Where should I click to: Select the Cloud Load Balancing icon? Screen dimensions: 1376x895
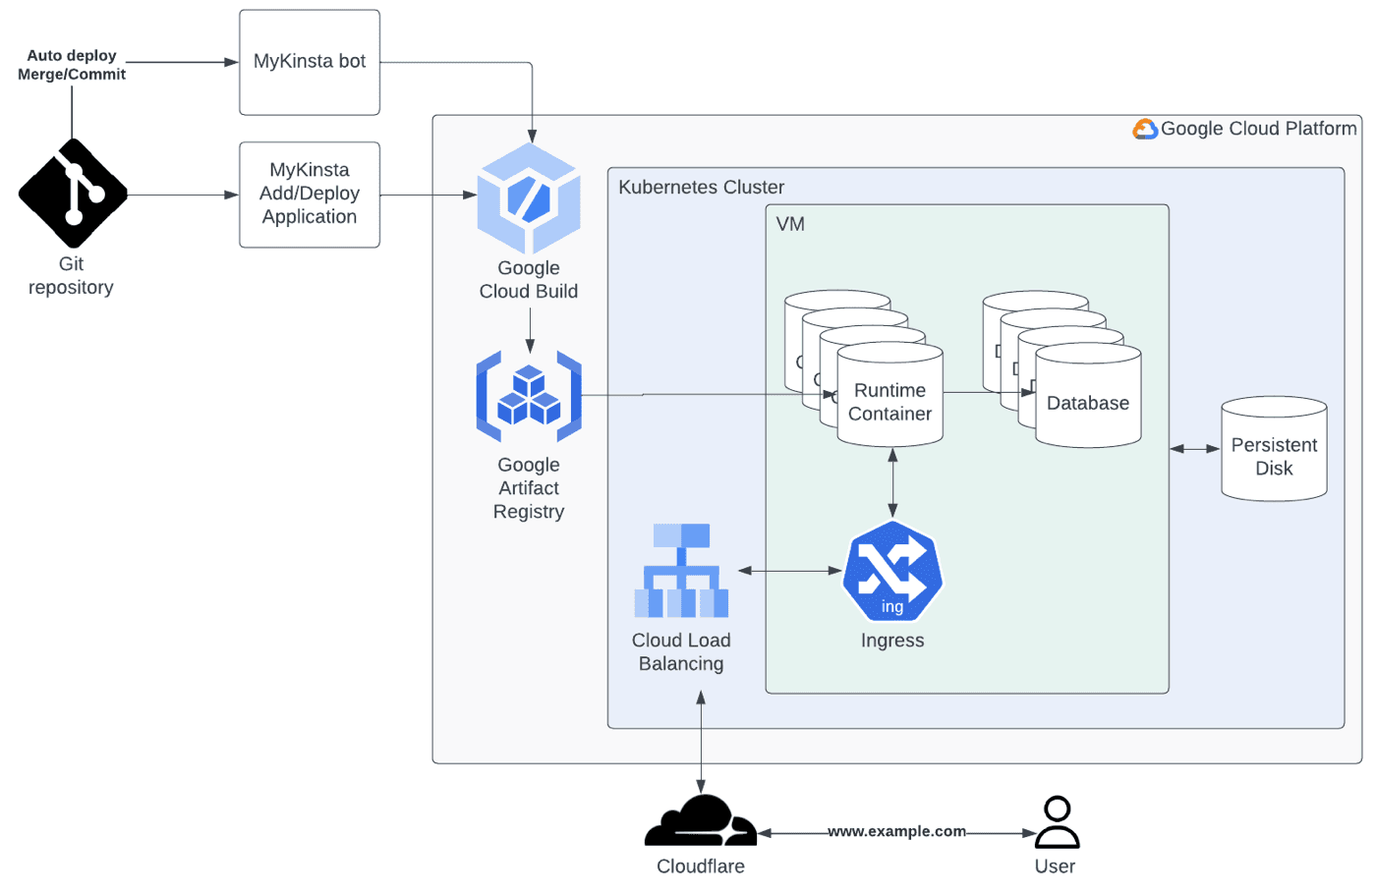point(681,571)
